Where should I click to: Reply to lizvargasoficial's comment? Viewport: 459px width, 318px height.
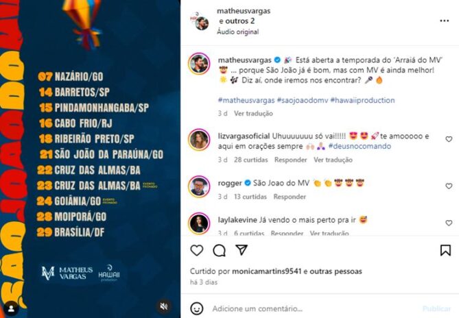click(290, 160)
